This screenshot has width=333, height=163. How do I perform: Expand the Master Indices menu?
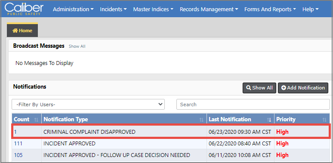point(153,9)
